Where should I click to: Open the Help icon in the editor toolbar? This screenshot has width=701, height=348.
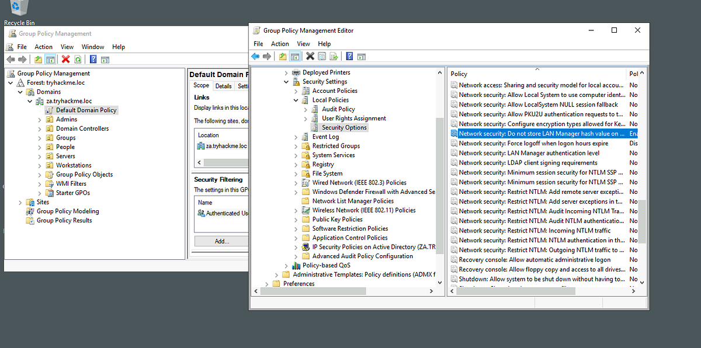[349, 56]
